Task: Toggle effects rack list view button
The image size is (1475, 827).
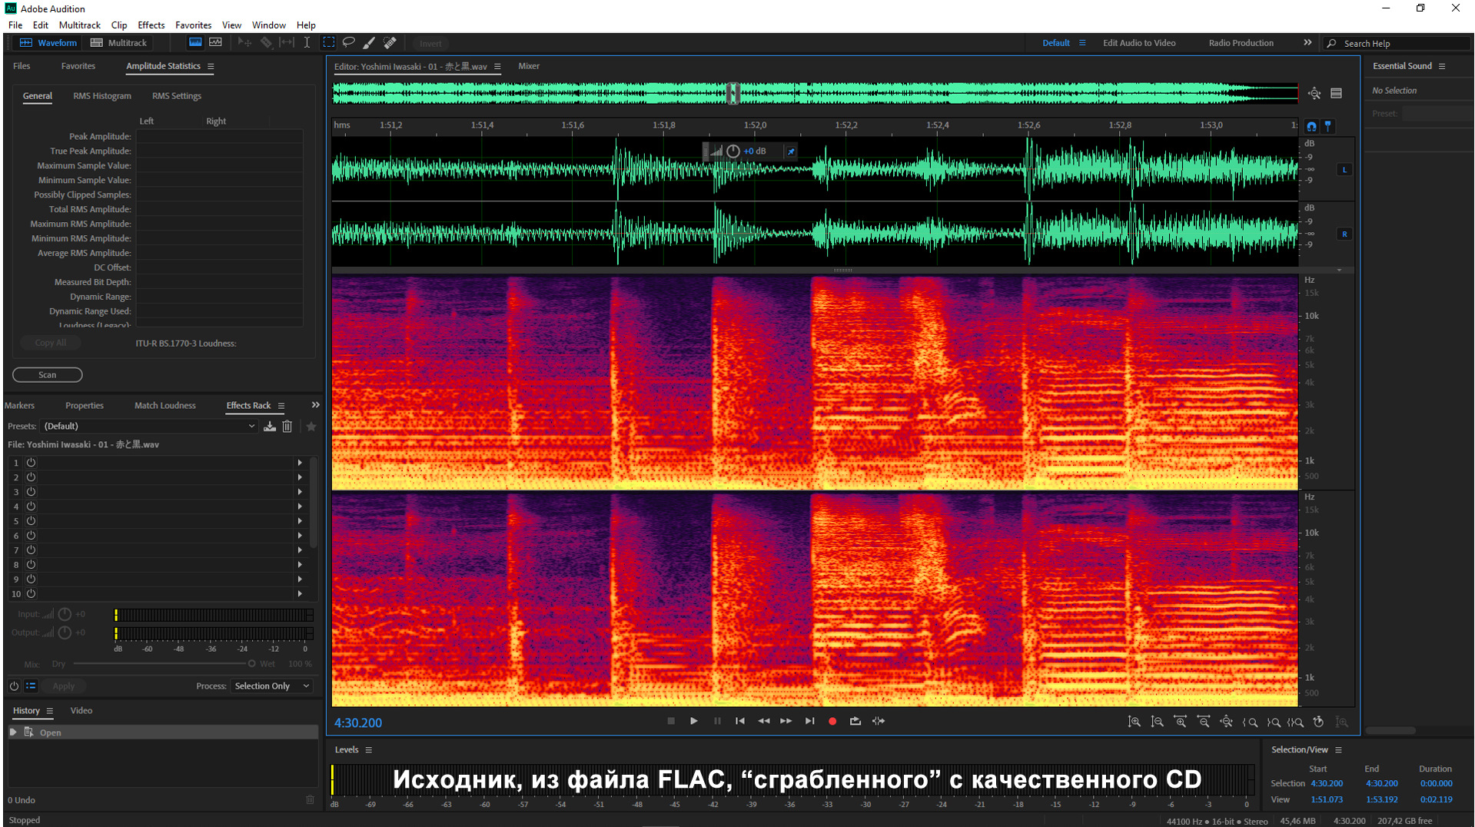Action: [31, 686]
